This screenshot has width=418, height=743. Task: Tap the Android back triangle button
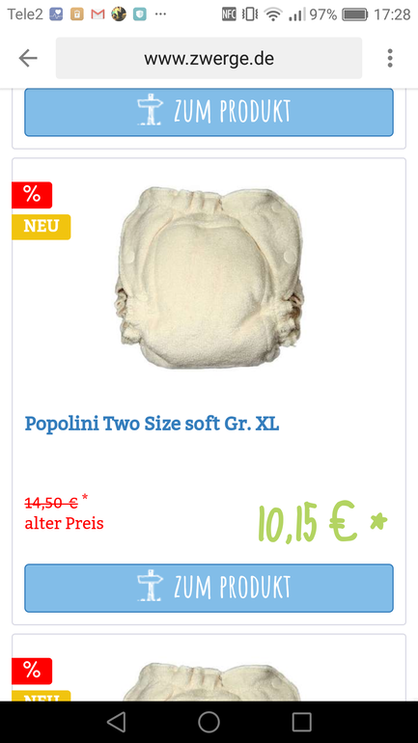point(116,722)
